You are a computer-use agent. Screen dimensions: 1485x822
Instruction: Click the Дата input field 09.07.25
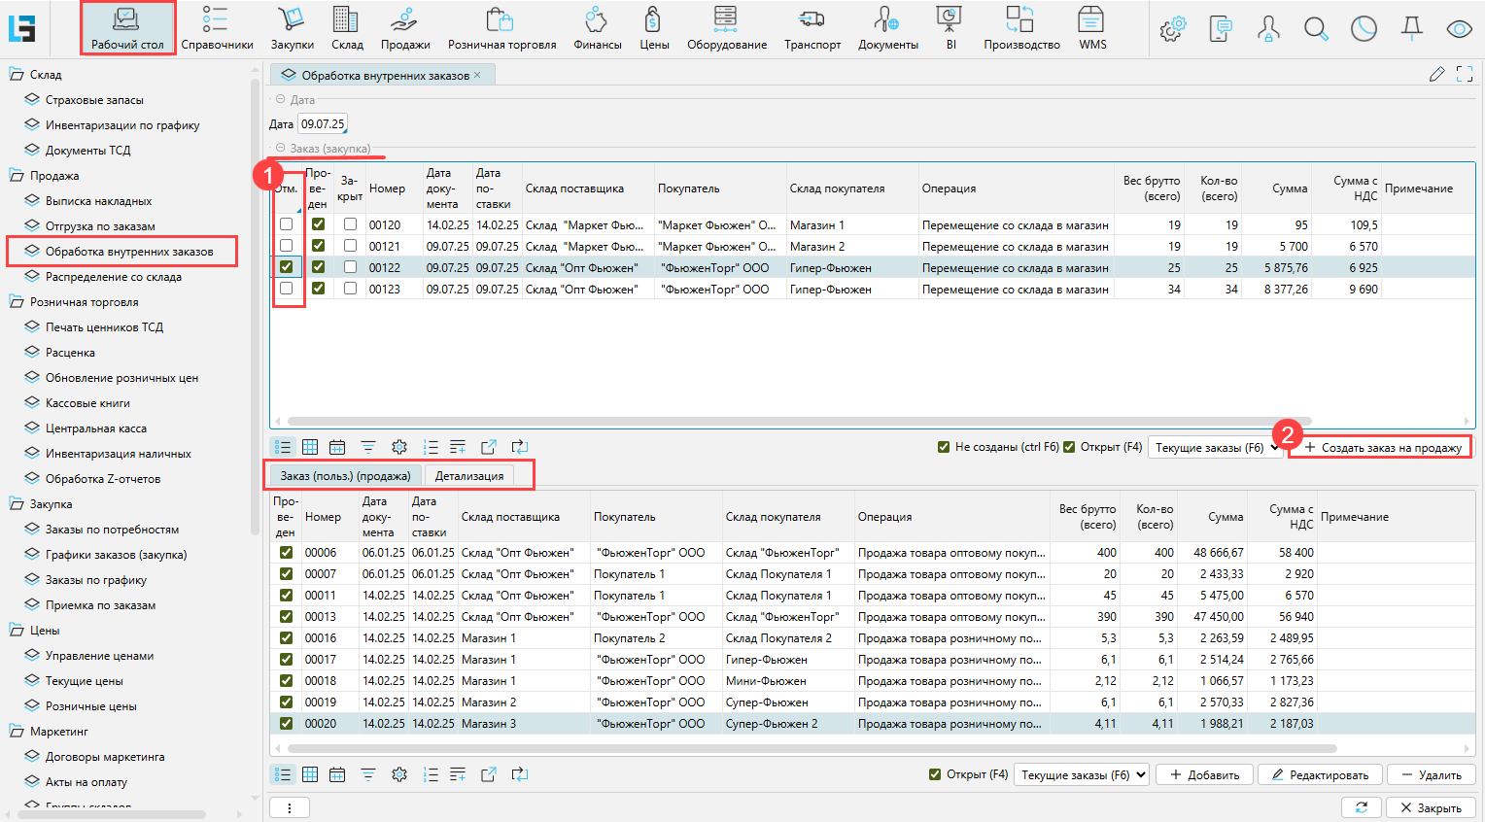tap(322, 124)
